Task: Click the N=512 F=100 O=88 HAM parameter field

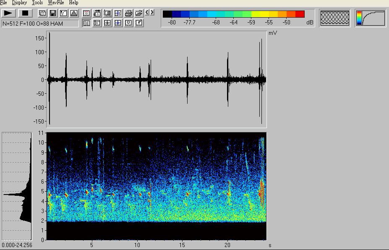Action: click(40, 24)
